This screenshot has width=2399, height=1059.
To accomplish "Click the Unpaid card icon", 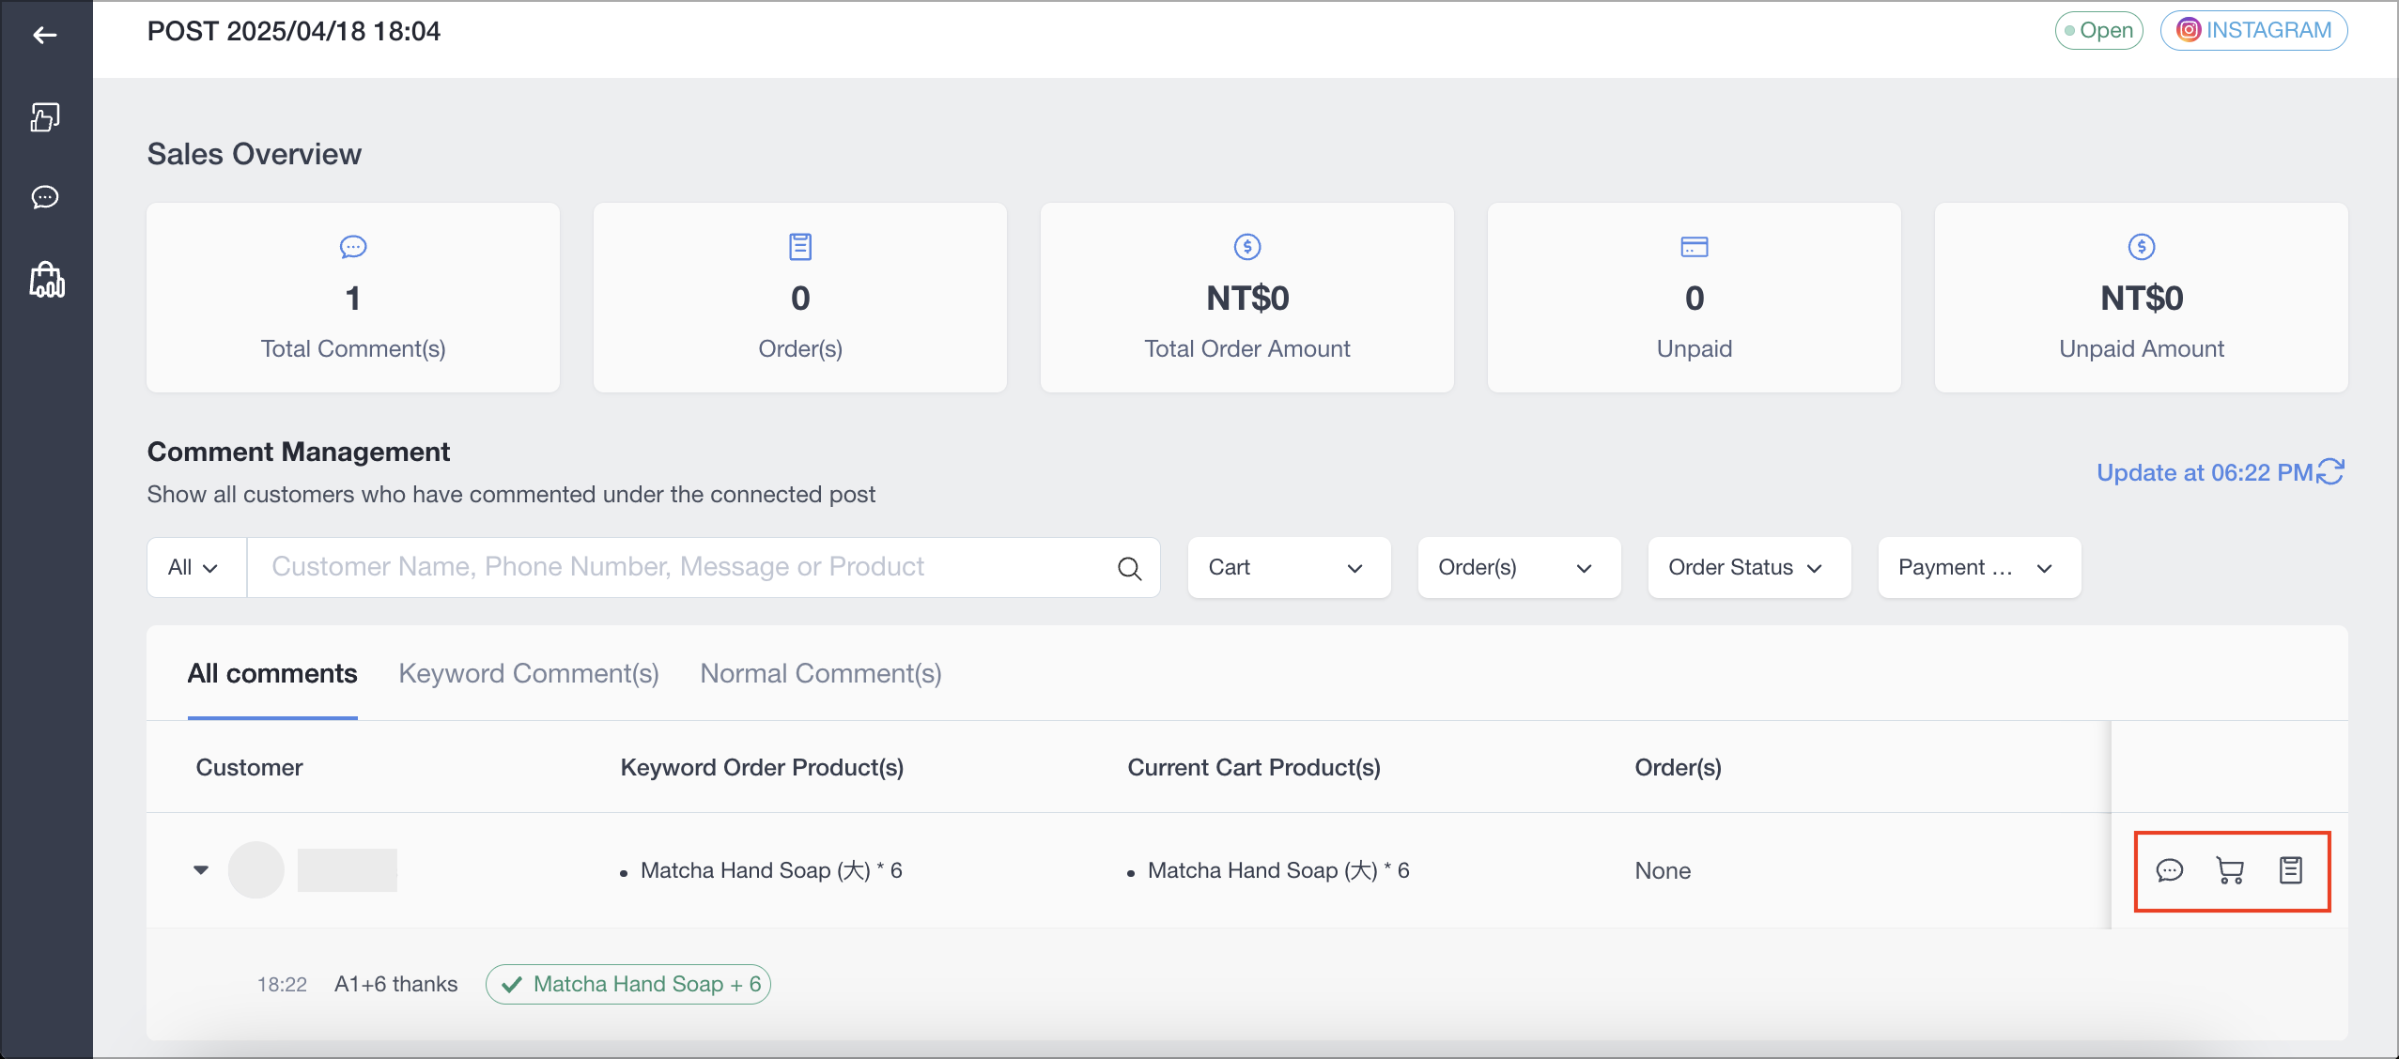I will (1695, 247).
